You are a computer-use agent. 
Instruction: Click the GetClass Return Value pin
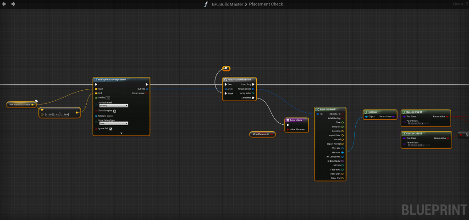tap(393, 116)
